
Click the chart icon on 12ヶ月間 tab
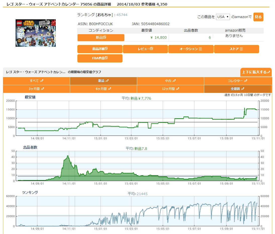[178, 89]
